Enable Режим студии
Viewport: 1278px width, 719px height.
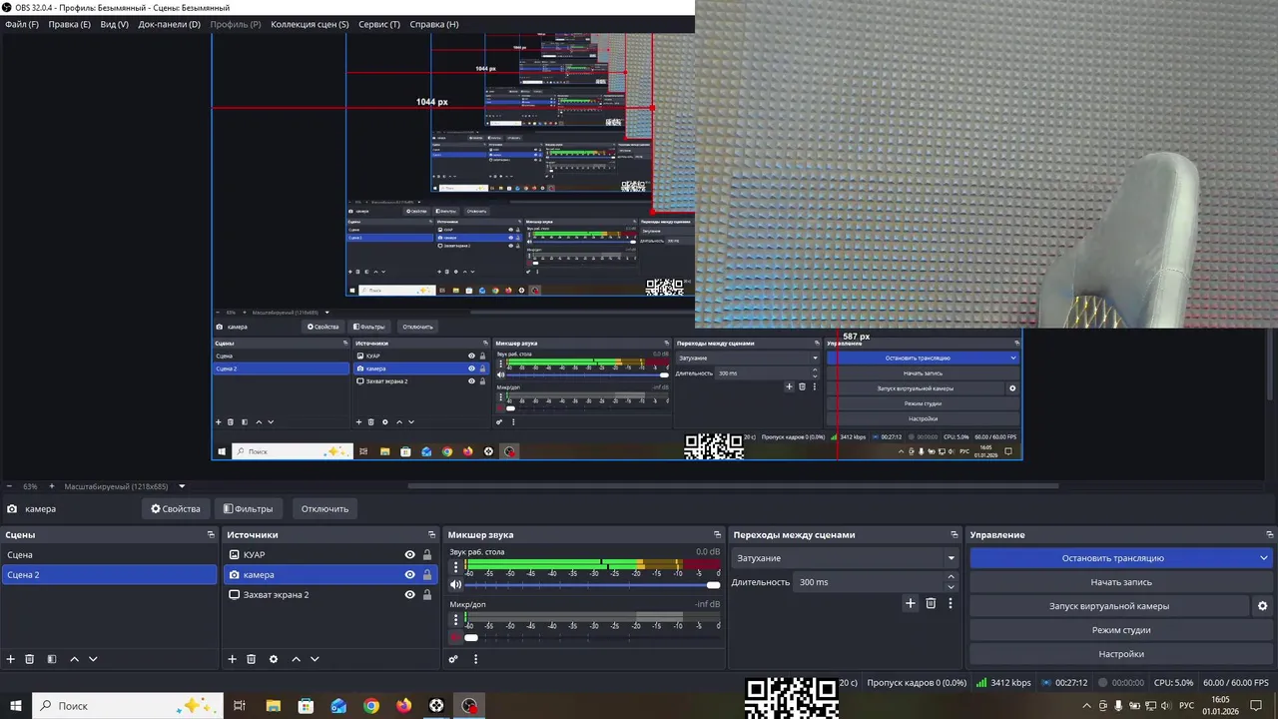pos(1121,630)
